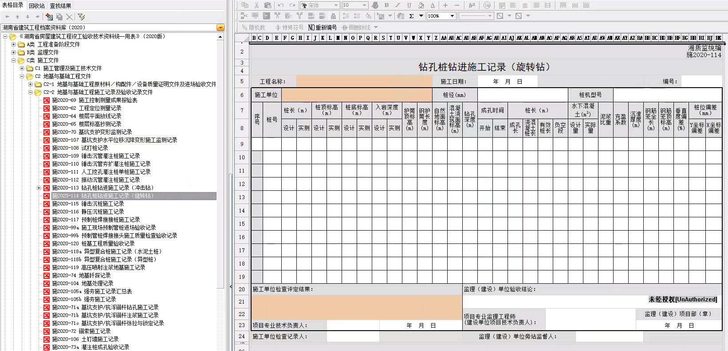The height and width of the screenshot is (351, 728).
Task: Move item down with down arrow icon
Action: pos(28,17)
